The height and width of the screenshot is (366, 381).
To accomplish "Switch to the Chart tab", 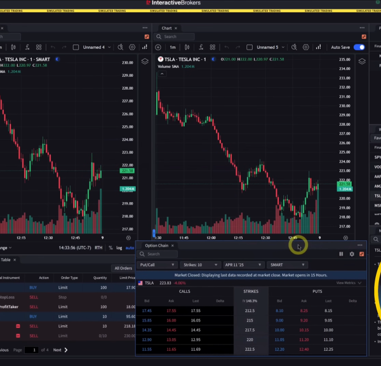I will (166, 28).
